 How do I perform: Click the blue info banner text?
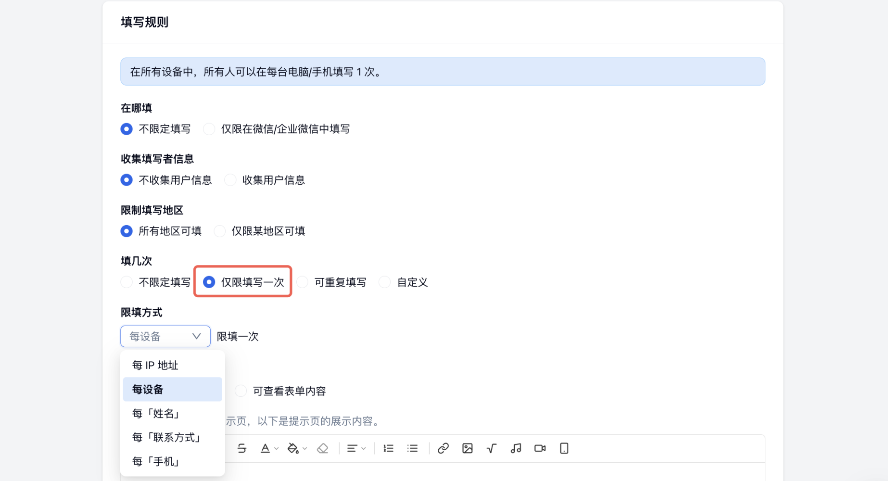coord(257,72)
